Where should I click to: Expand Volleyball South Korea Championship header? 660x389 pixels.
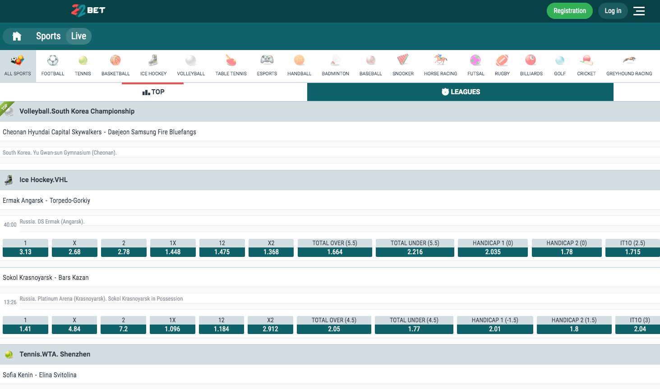point(77,111)
